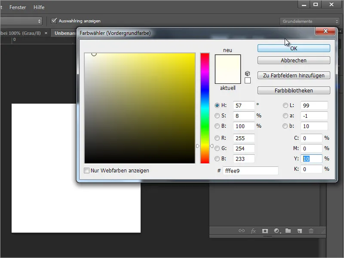Image resolution: width=344 pixels, height=258 pixels.
Task: Select the Lab b radio button
Action: pyautogui.click(x=285, y=126)
